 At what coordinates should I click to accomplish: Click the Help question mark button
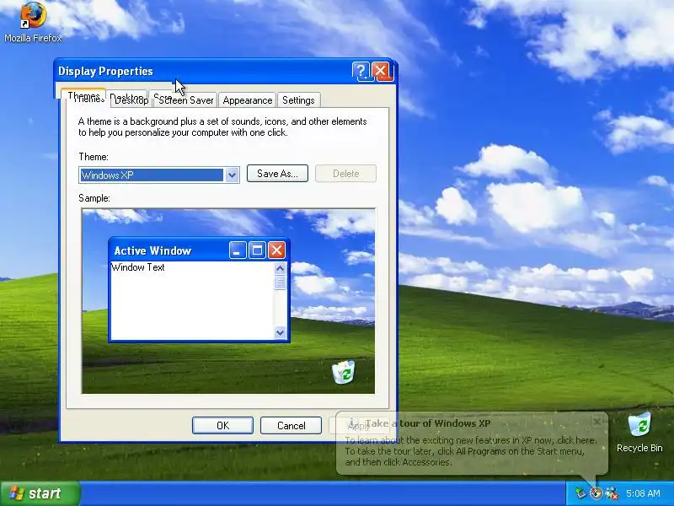pos(361,71)
